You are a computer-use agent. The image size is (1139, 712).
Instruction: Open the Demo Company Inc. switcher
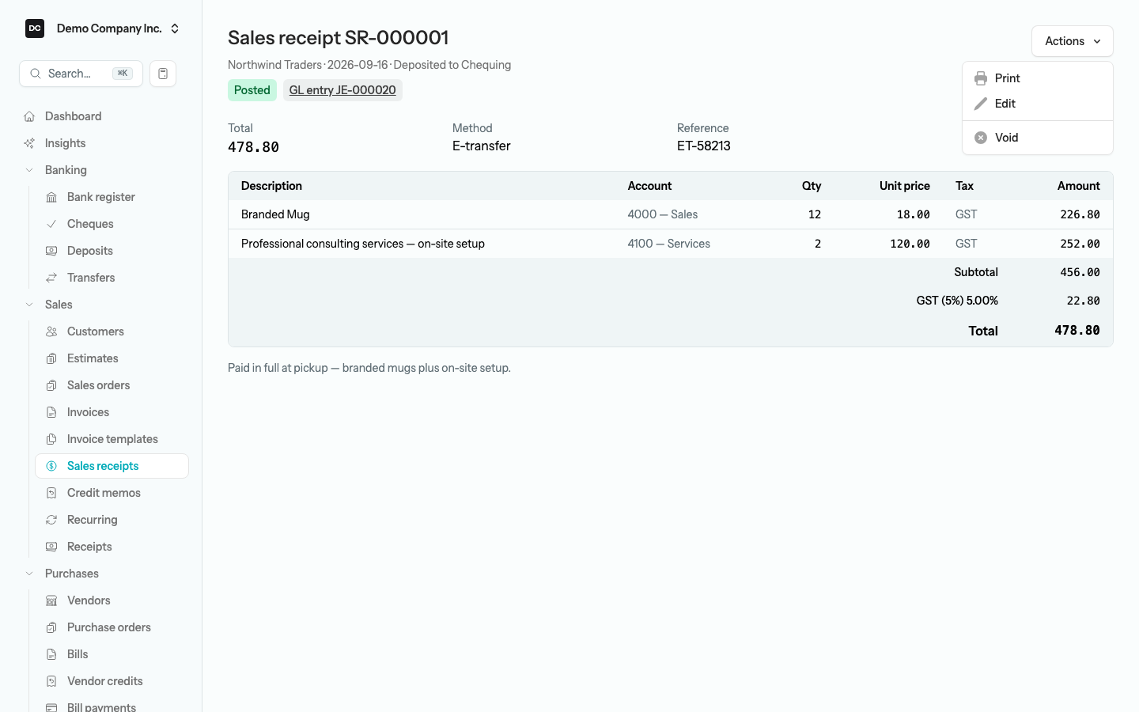[103, 28]
